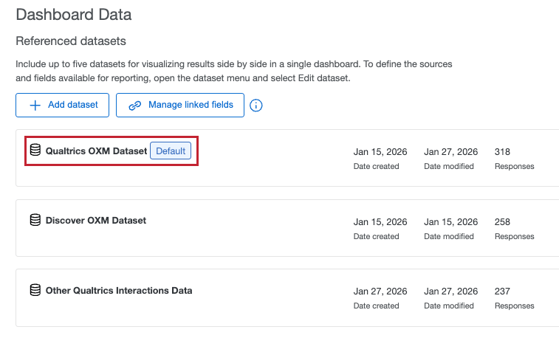Image resolution: width=559 pixels, height=338 pixels.
Task: Click Discover dataset Jan 15 created date
Action: [x=380, y=221]
